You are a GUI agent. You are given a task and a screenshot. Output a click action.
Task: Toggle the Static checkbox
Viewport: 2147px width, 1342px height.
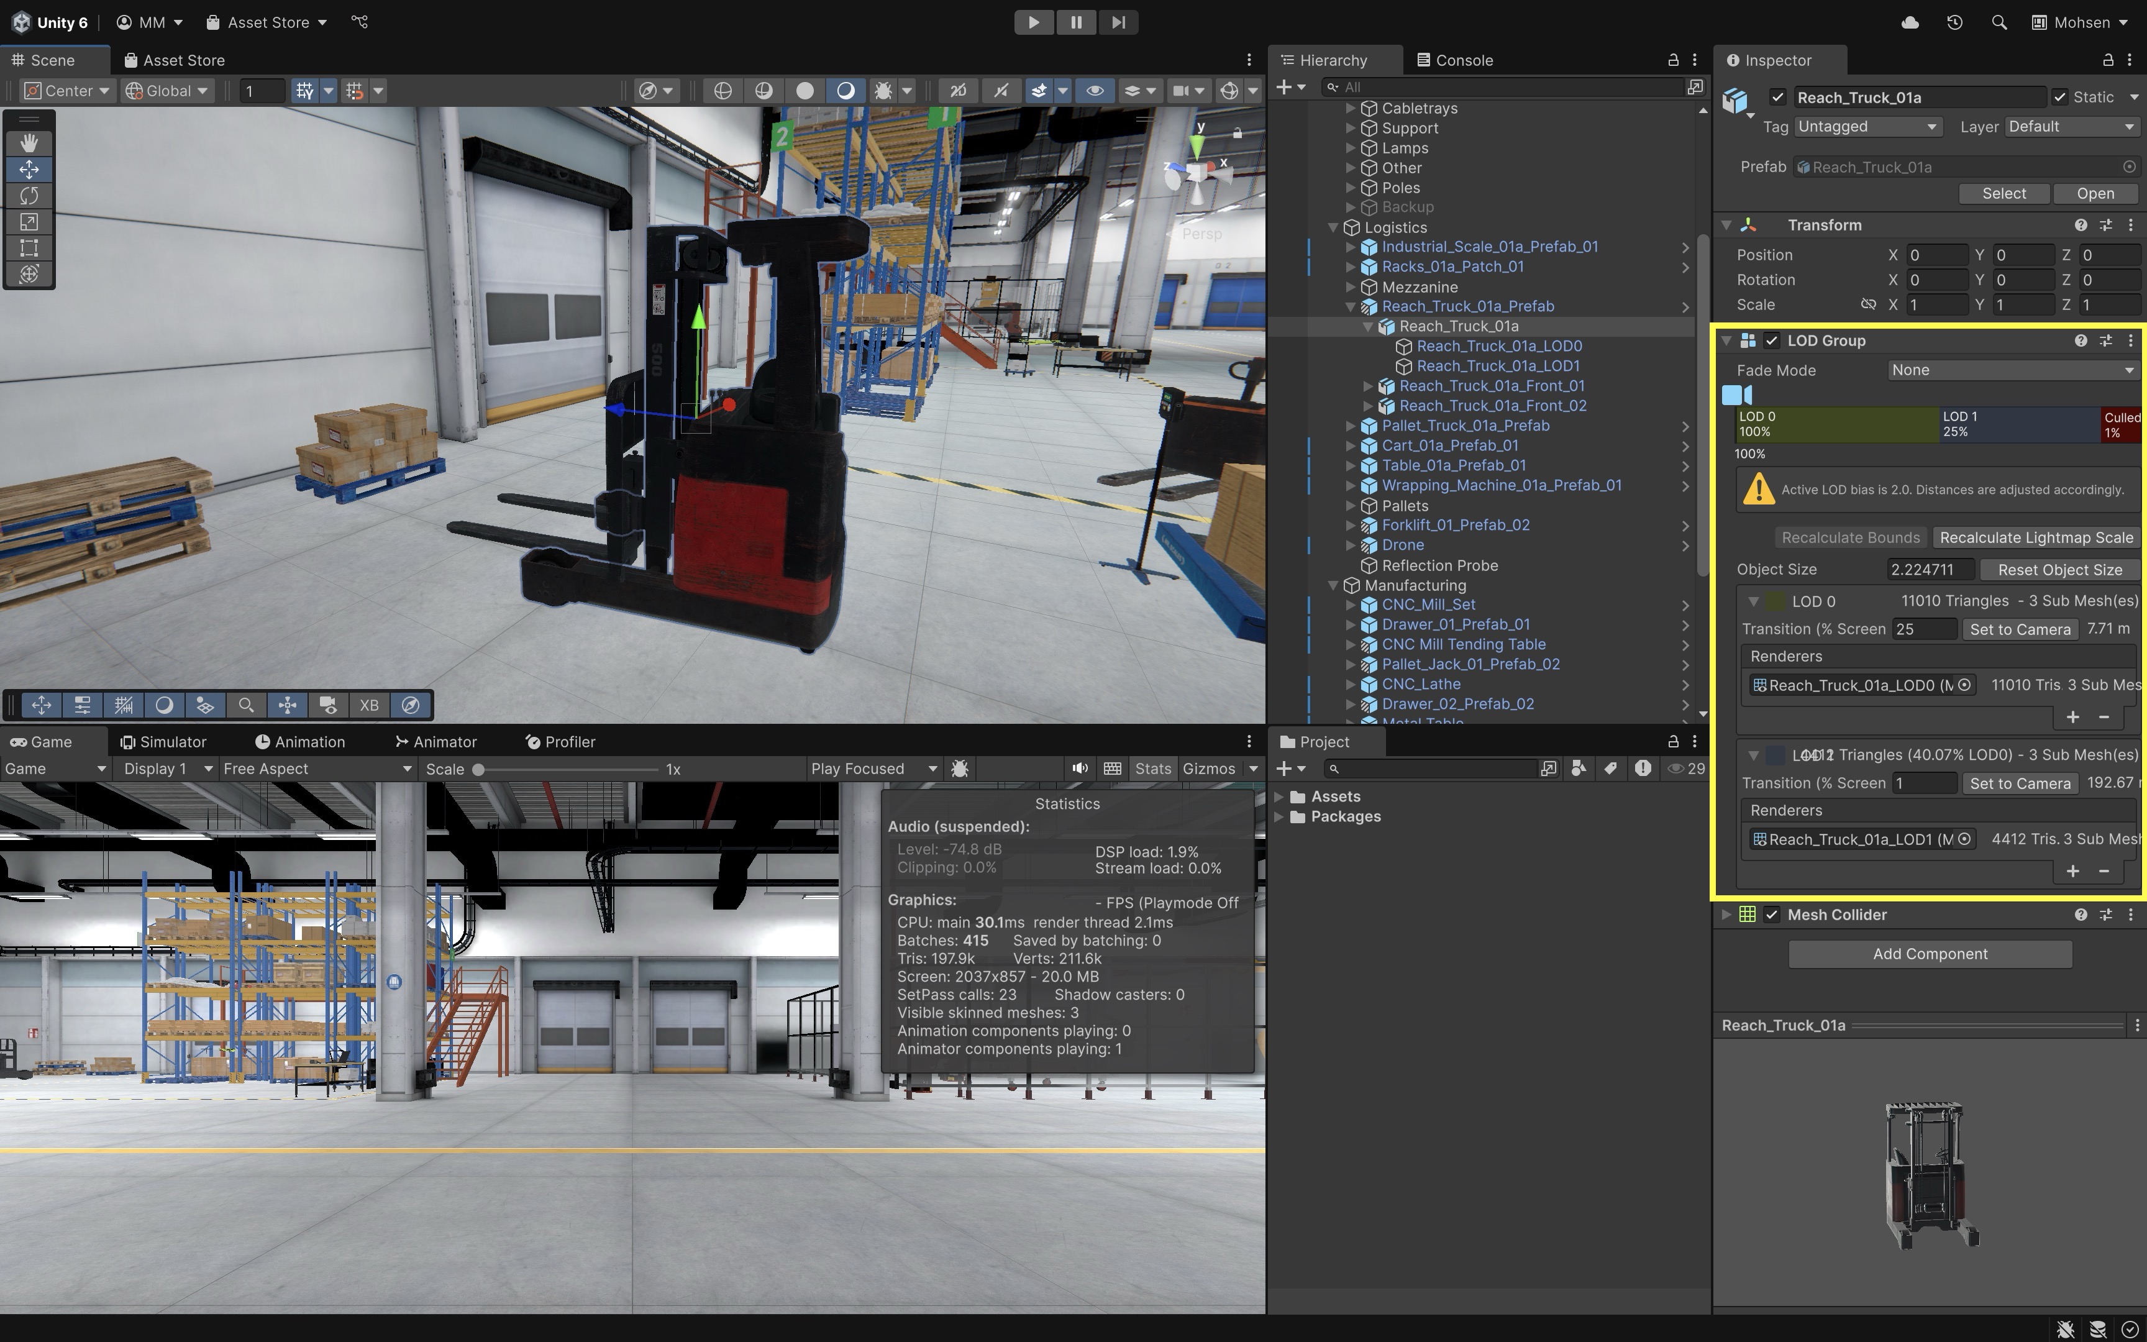[x=2060, y=98]
